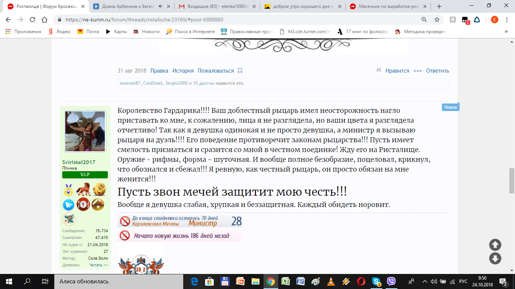Click the Королевство Мечты Министр signature banner
515x289 pixels.
180,221
